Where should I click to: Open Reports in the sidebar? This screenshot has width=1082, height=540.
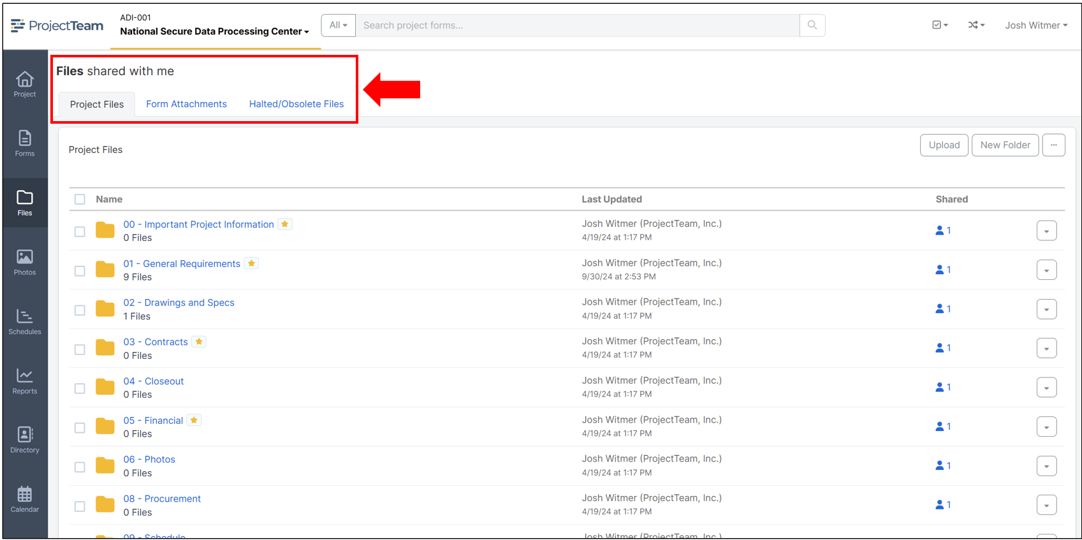pyautogui.click(x=25, y=381)
